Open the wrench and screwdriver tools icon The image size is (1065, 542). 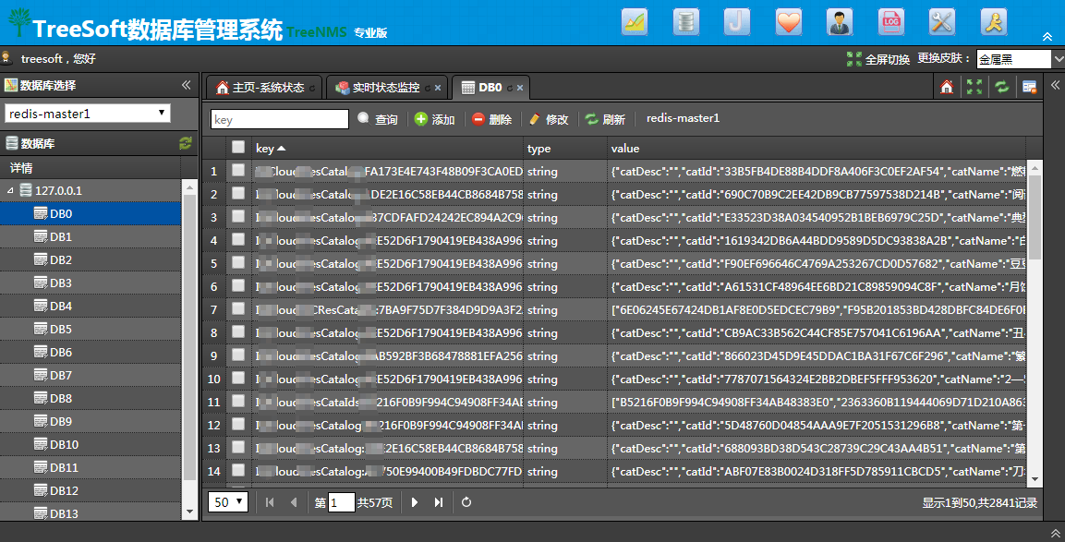point(942,22)
